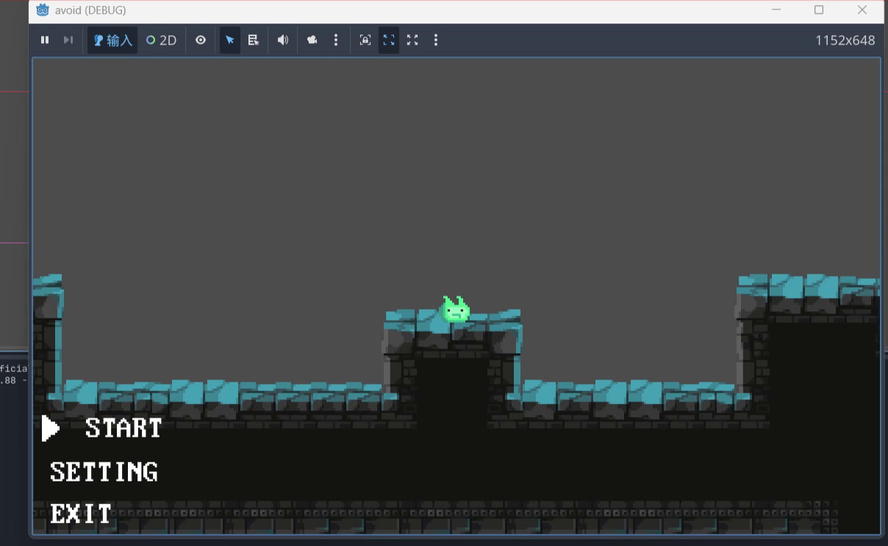The width and height of the screenshot is (888, 546).
Task: Toggle the eye visibility icon
Action: [x=201, y=40]
